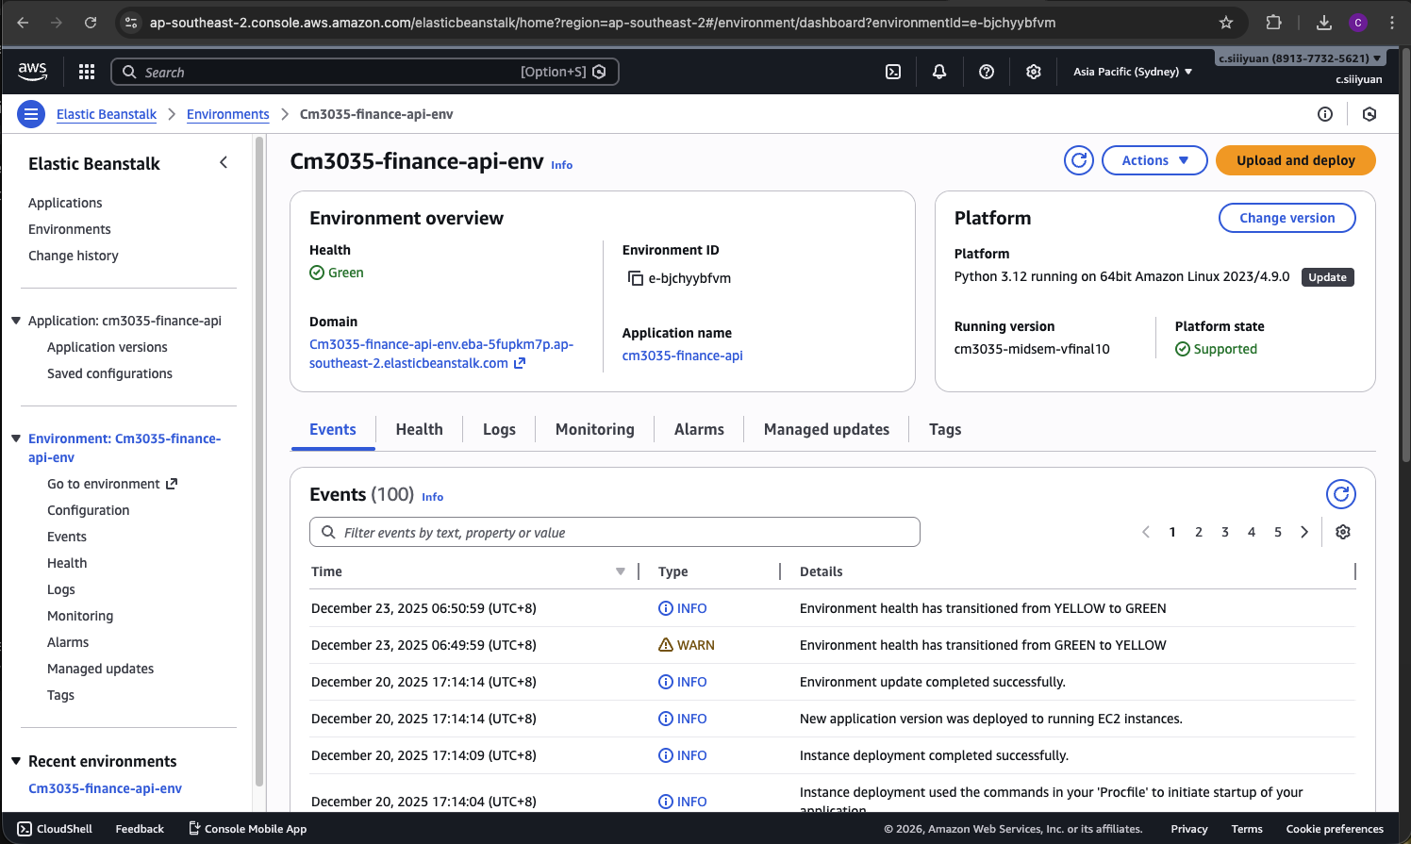1411x844 pixels.
Task: Open the Asia Pacific (Sydney) region selector
Action: tap(1133, 72)
